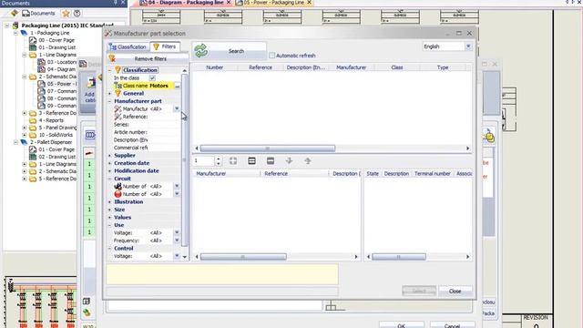Sort results by Reference column header
Viewport: 583px width, 328px height.
pos(261,67)
